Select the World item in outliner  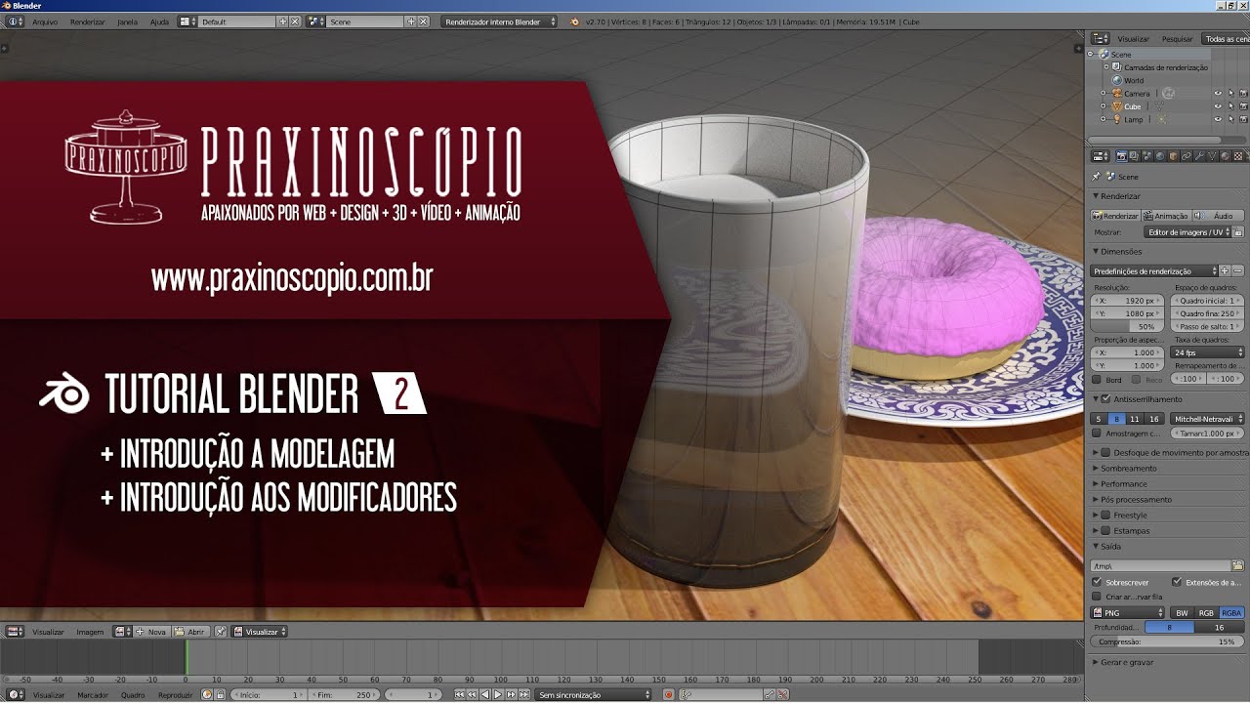1133,80
